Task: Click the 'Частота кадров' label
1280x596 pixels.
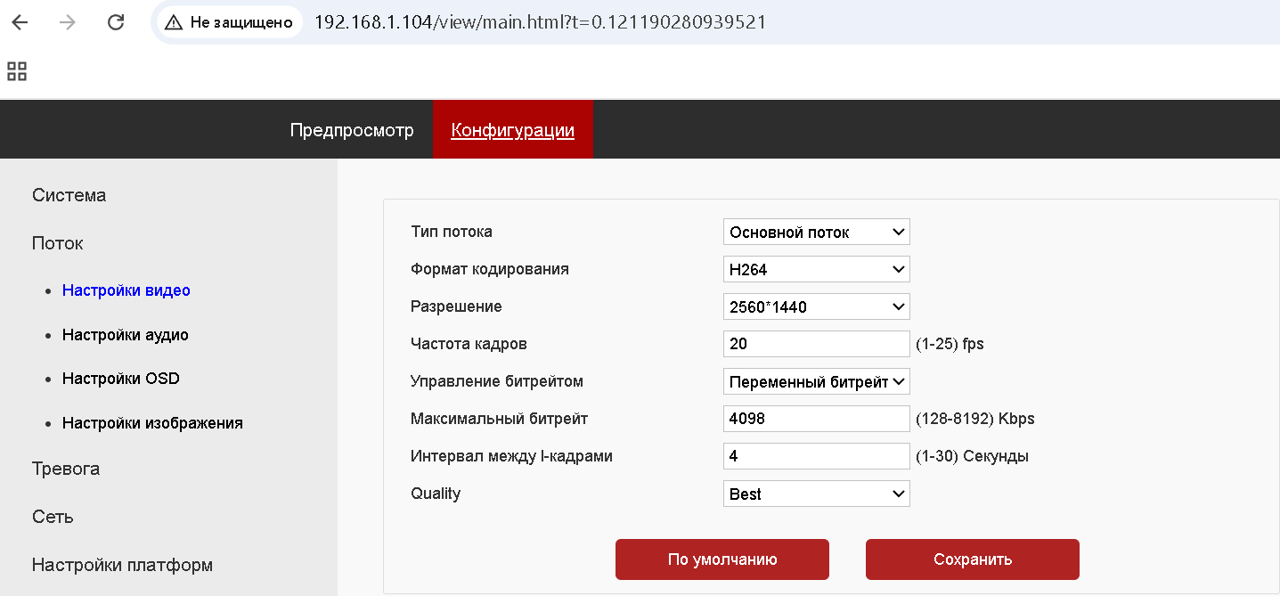Action: [469, 344]
